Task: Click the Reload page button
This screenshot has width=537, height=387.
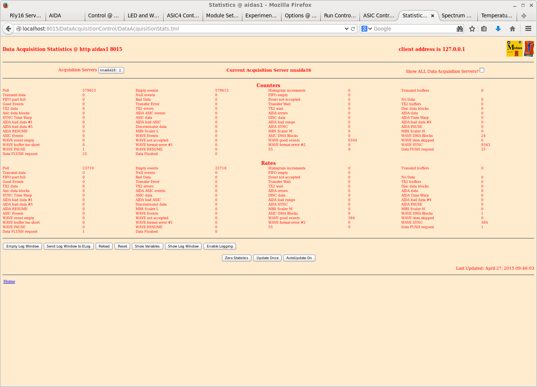Action: point(104,246)
